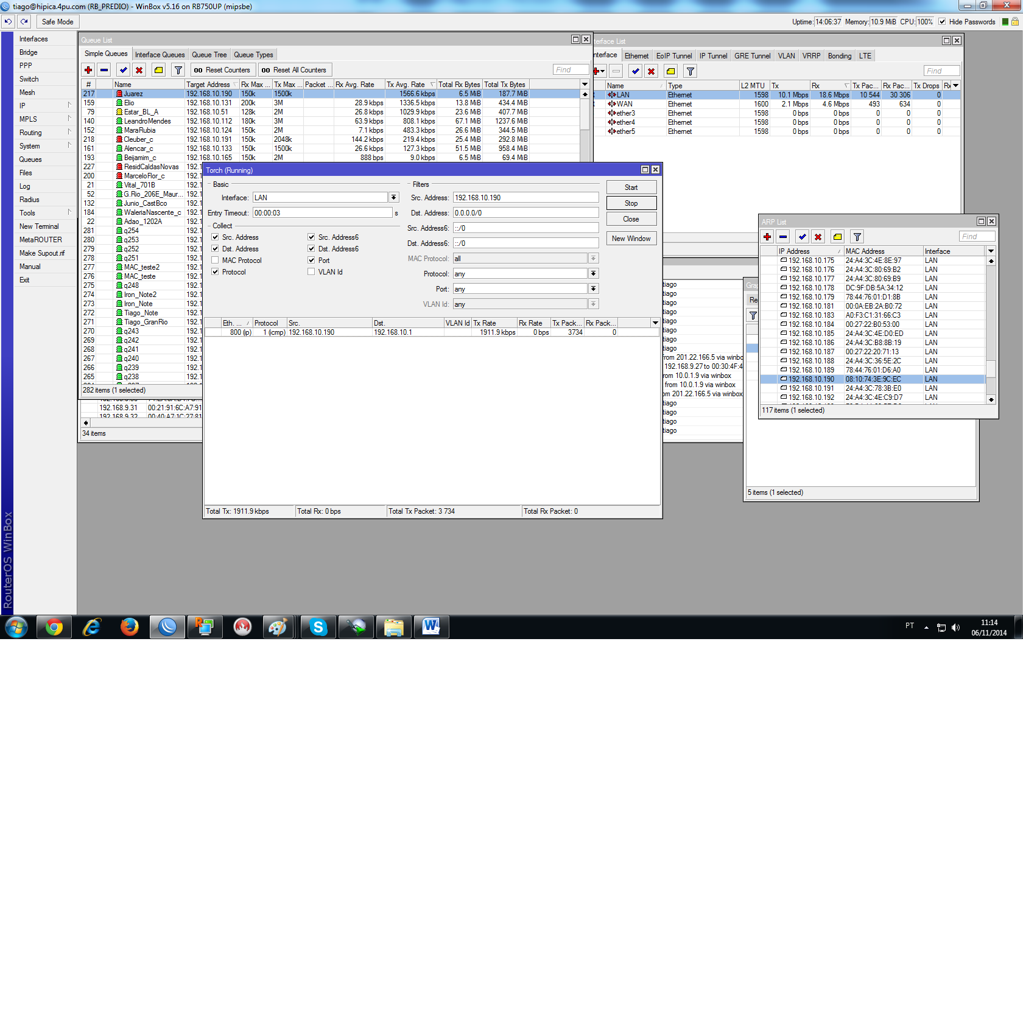Click ARP List vertical scrollbar up arrow
This screenshot has width=1023, height=1025.
(x=991, y=261)
